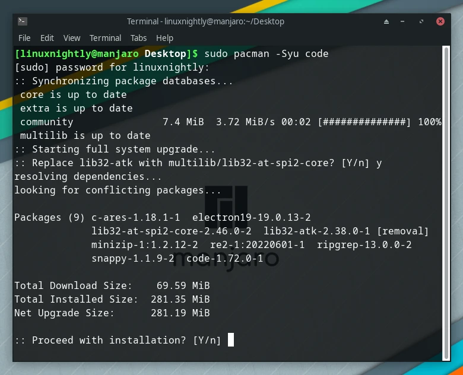
Task: Click the terminal vertical scrollbar
Action: tap(446, 203)
